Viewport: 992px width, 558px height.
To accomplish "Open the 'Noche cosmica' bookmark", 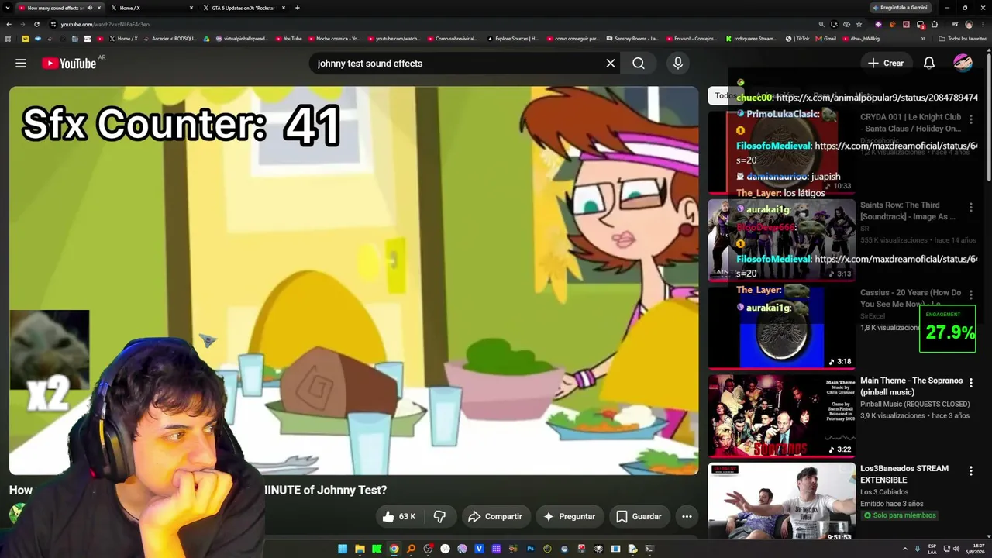I will coord(334,38).
